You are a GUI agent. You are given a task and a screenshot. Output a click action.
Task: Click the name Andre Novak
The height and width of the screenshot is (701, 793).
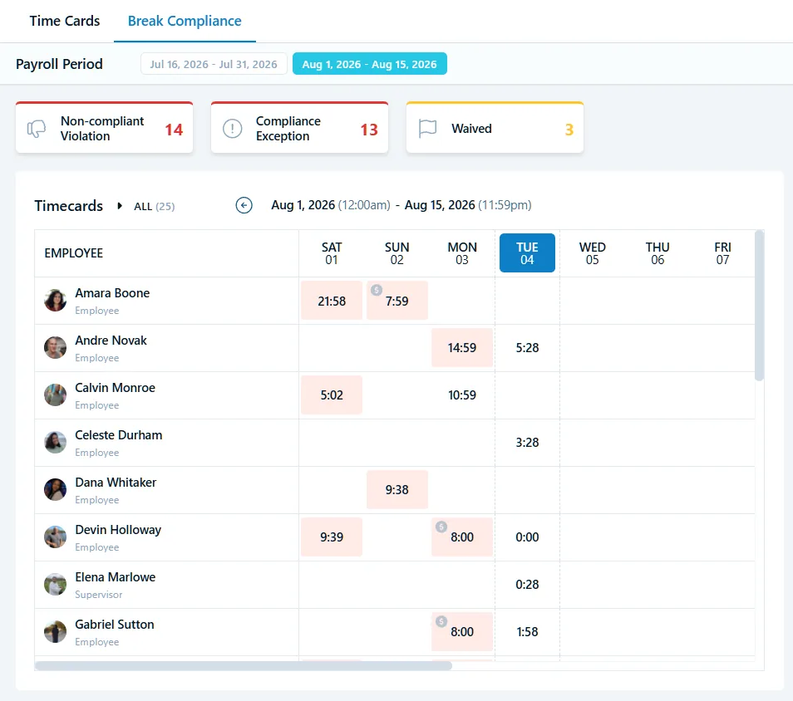111,341
